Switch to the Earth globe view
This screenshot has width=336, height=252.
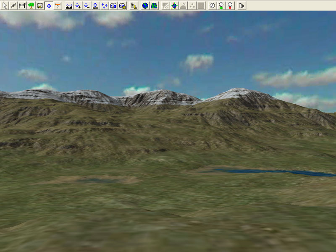145,6
